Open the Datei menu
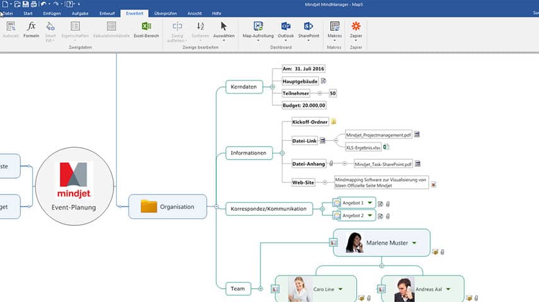The image size is (539, 302). point(6,13)
